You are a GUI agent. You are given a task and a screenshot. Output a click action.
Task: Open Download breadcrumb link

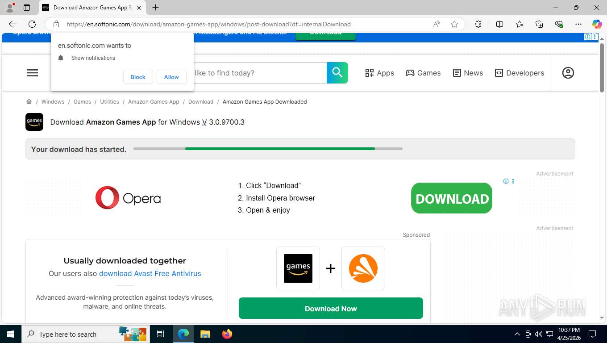coord(201,102)
